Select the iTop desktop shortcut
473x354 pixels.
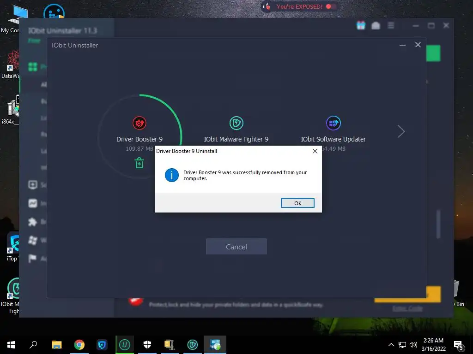coord(12,247)
